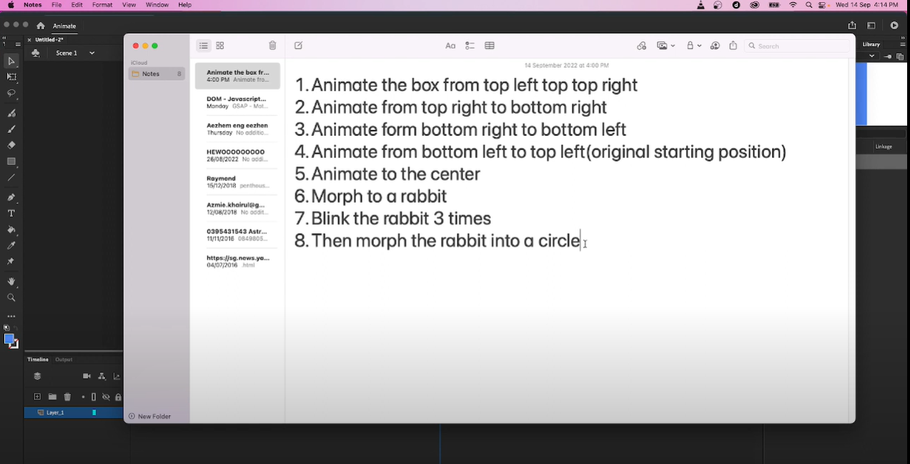This screenshot has width=910, height=464.
Task: Select the Eyedropper tool
Action: pyautogui.click(x=11, y=245)
